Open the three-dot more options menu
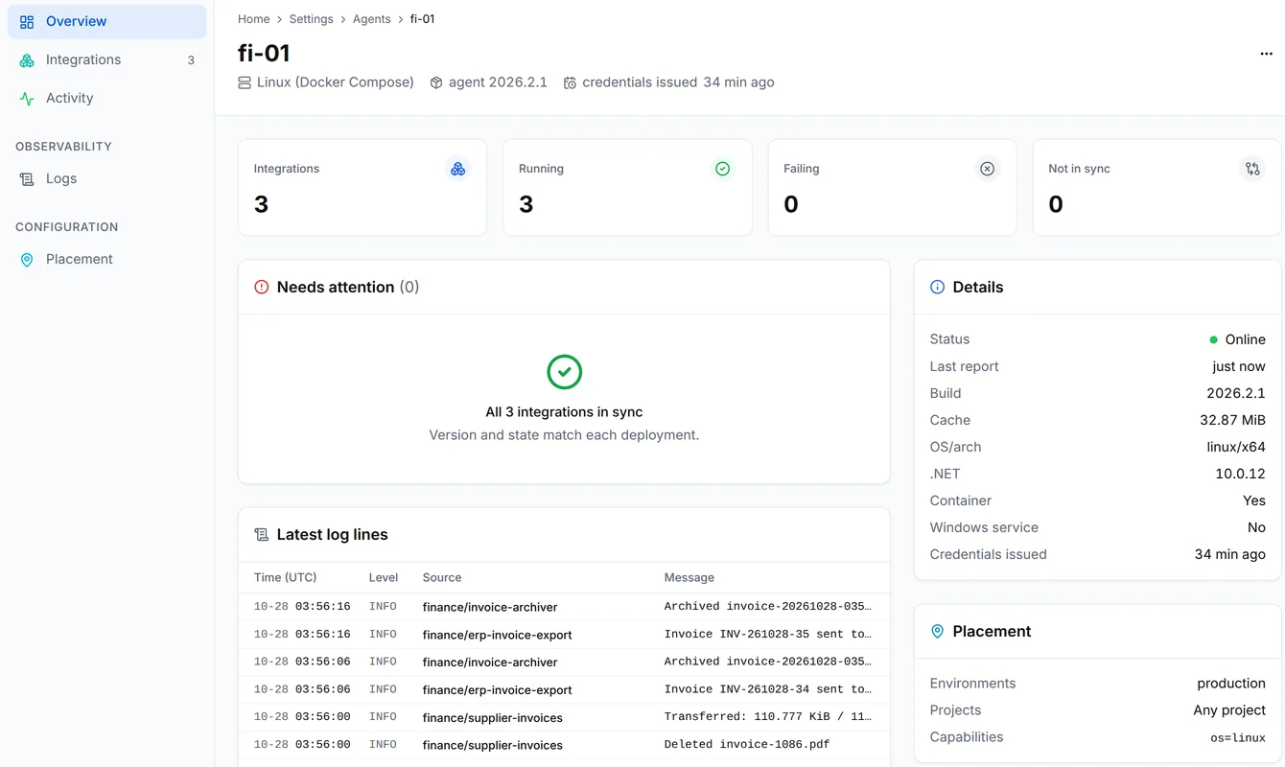This screenshot has height=767, width=1285. [x=1266, y=54]
